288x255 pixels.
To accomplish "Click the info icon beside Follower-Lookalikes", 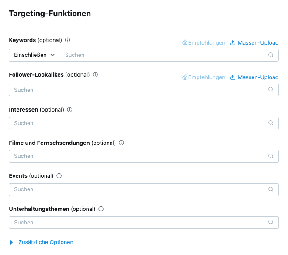I will 95,74.
